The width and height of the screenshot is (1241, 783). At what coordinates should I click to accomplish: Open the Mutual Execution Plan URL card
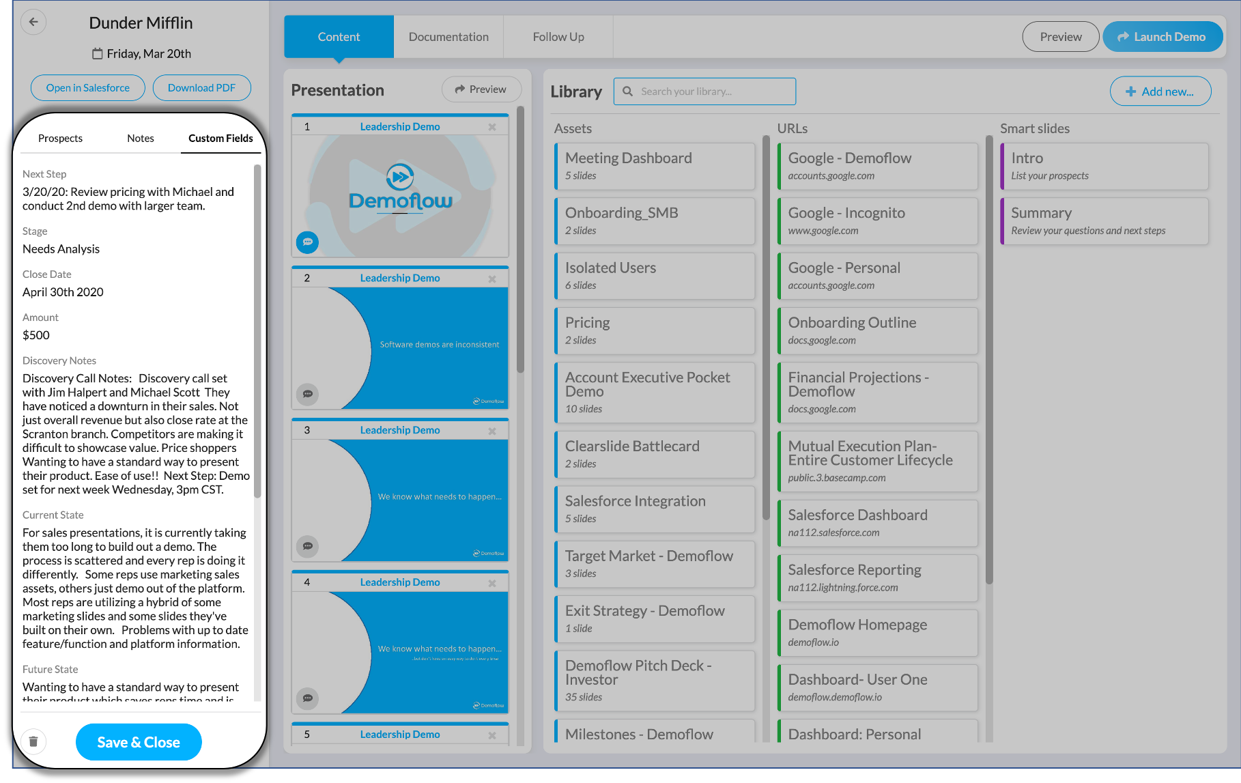click(x=877, y=461)
